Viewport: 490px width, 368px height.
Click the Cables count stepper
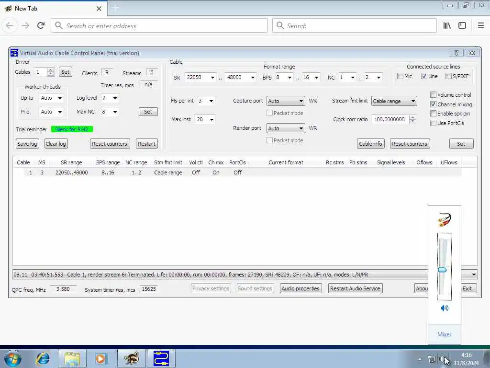(50, 72)
